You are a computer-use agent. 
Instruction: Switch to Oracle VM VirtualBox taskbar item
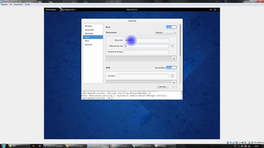(54, 146)
